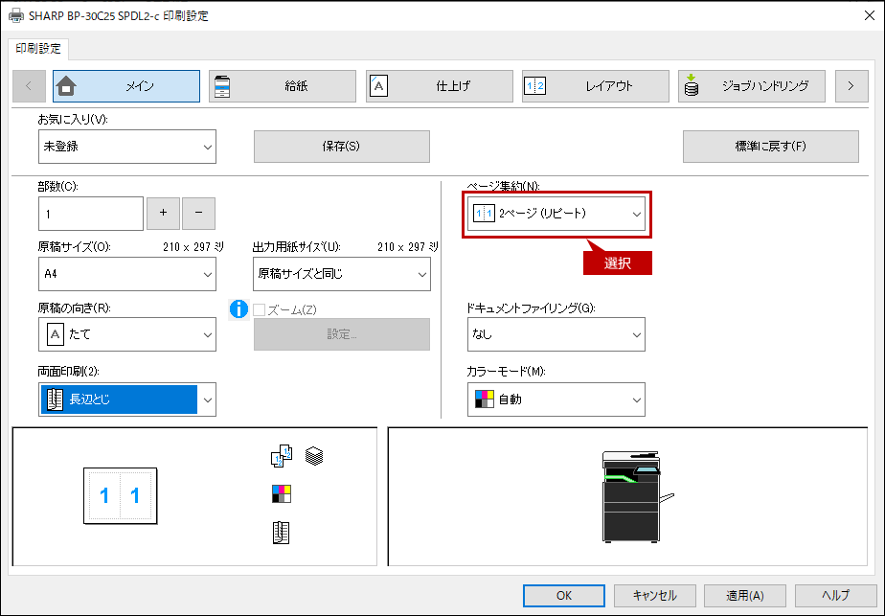Confirm settings with the OK button
The image size is (885, 616).
tap(564, 596)
